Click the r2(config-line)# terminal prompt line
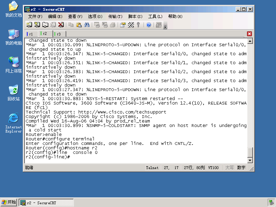Image resolution: width=276 pixels, height=207 pixels. [x=48, y=157]
